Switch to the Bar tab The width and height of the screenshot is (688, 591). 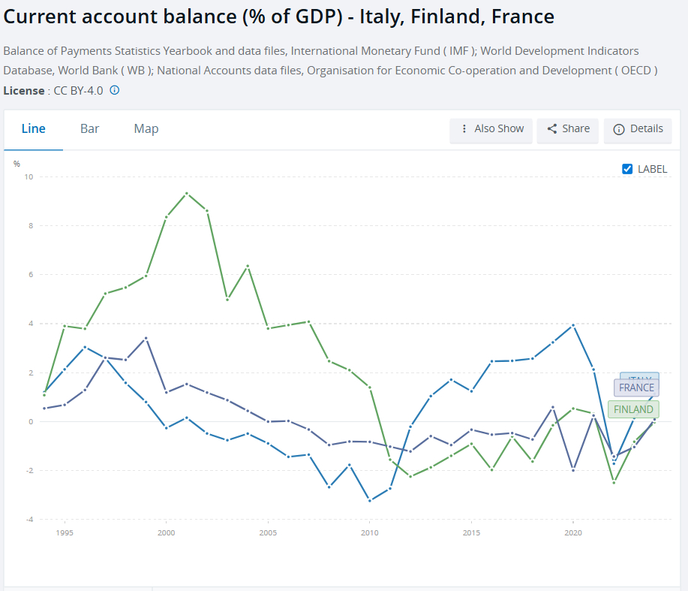click(90, 129)
